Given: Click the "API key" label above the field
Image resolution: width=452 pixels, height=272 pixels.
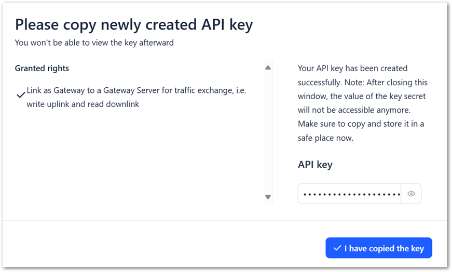Looking at the screenshot, I should [315, 165].
